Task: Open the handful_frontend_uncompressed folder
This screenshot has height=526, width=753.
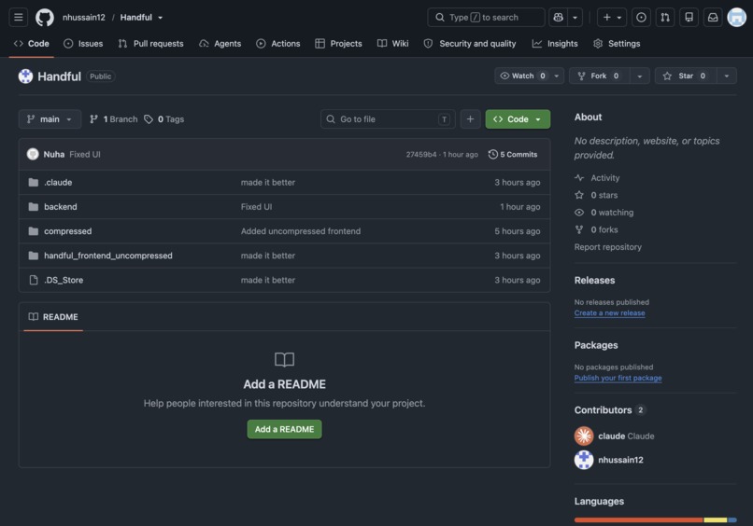Action: click(x=108, y=256)
